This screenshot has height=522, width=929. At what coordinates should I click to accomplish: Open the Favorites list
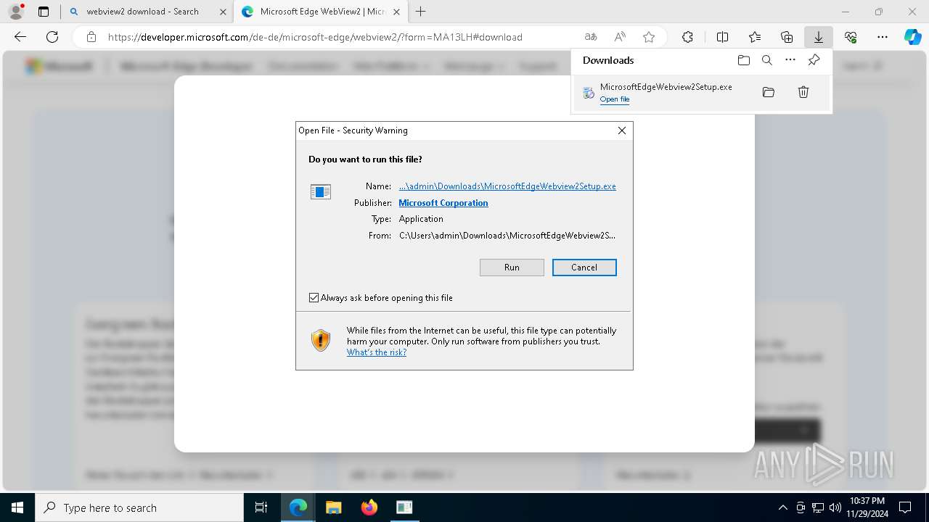755,37
